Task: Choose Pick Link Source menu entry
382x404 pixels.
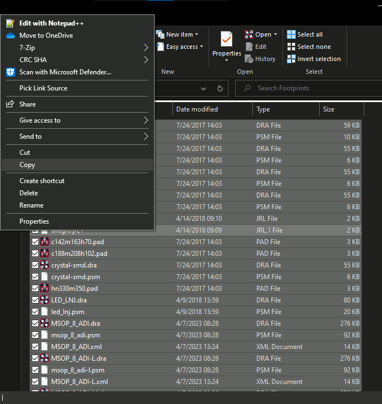Action: coord(77,88)
